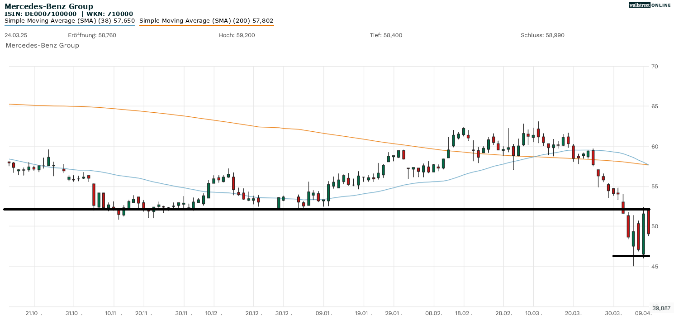
Task: Toggle the SMA (38) legend entry
Action: (70, 21)
